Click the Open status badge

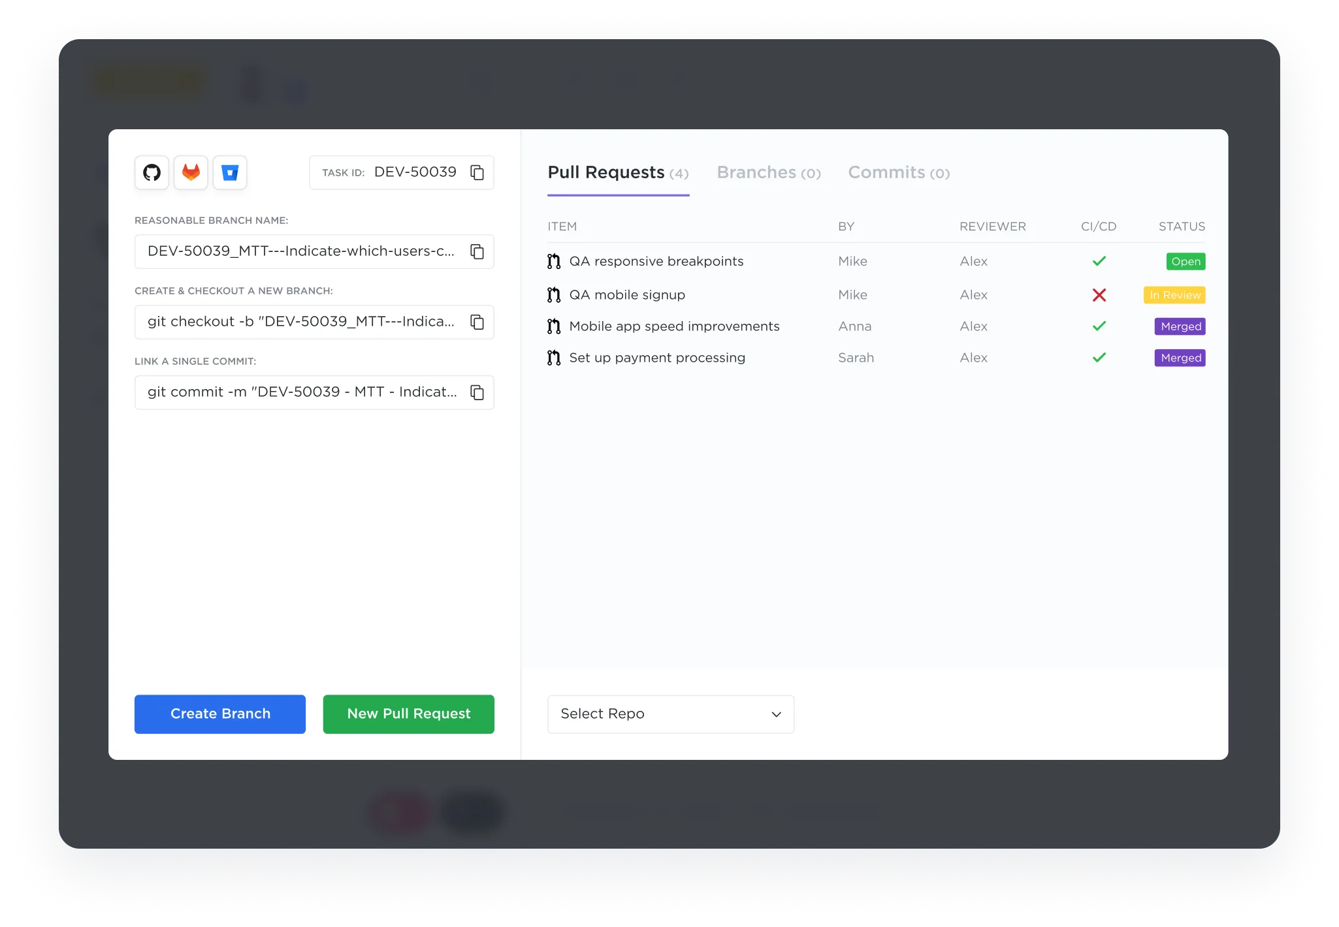[x=1186, y=261]
